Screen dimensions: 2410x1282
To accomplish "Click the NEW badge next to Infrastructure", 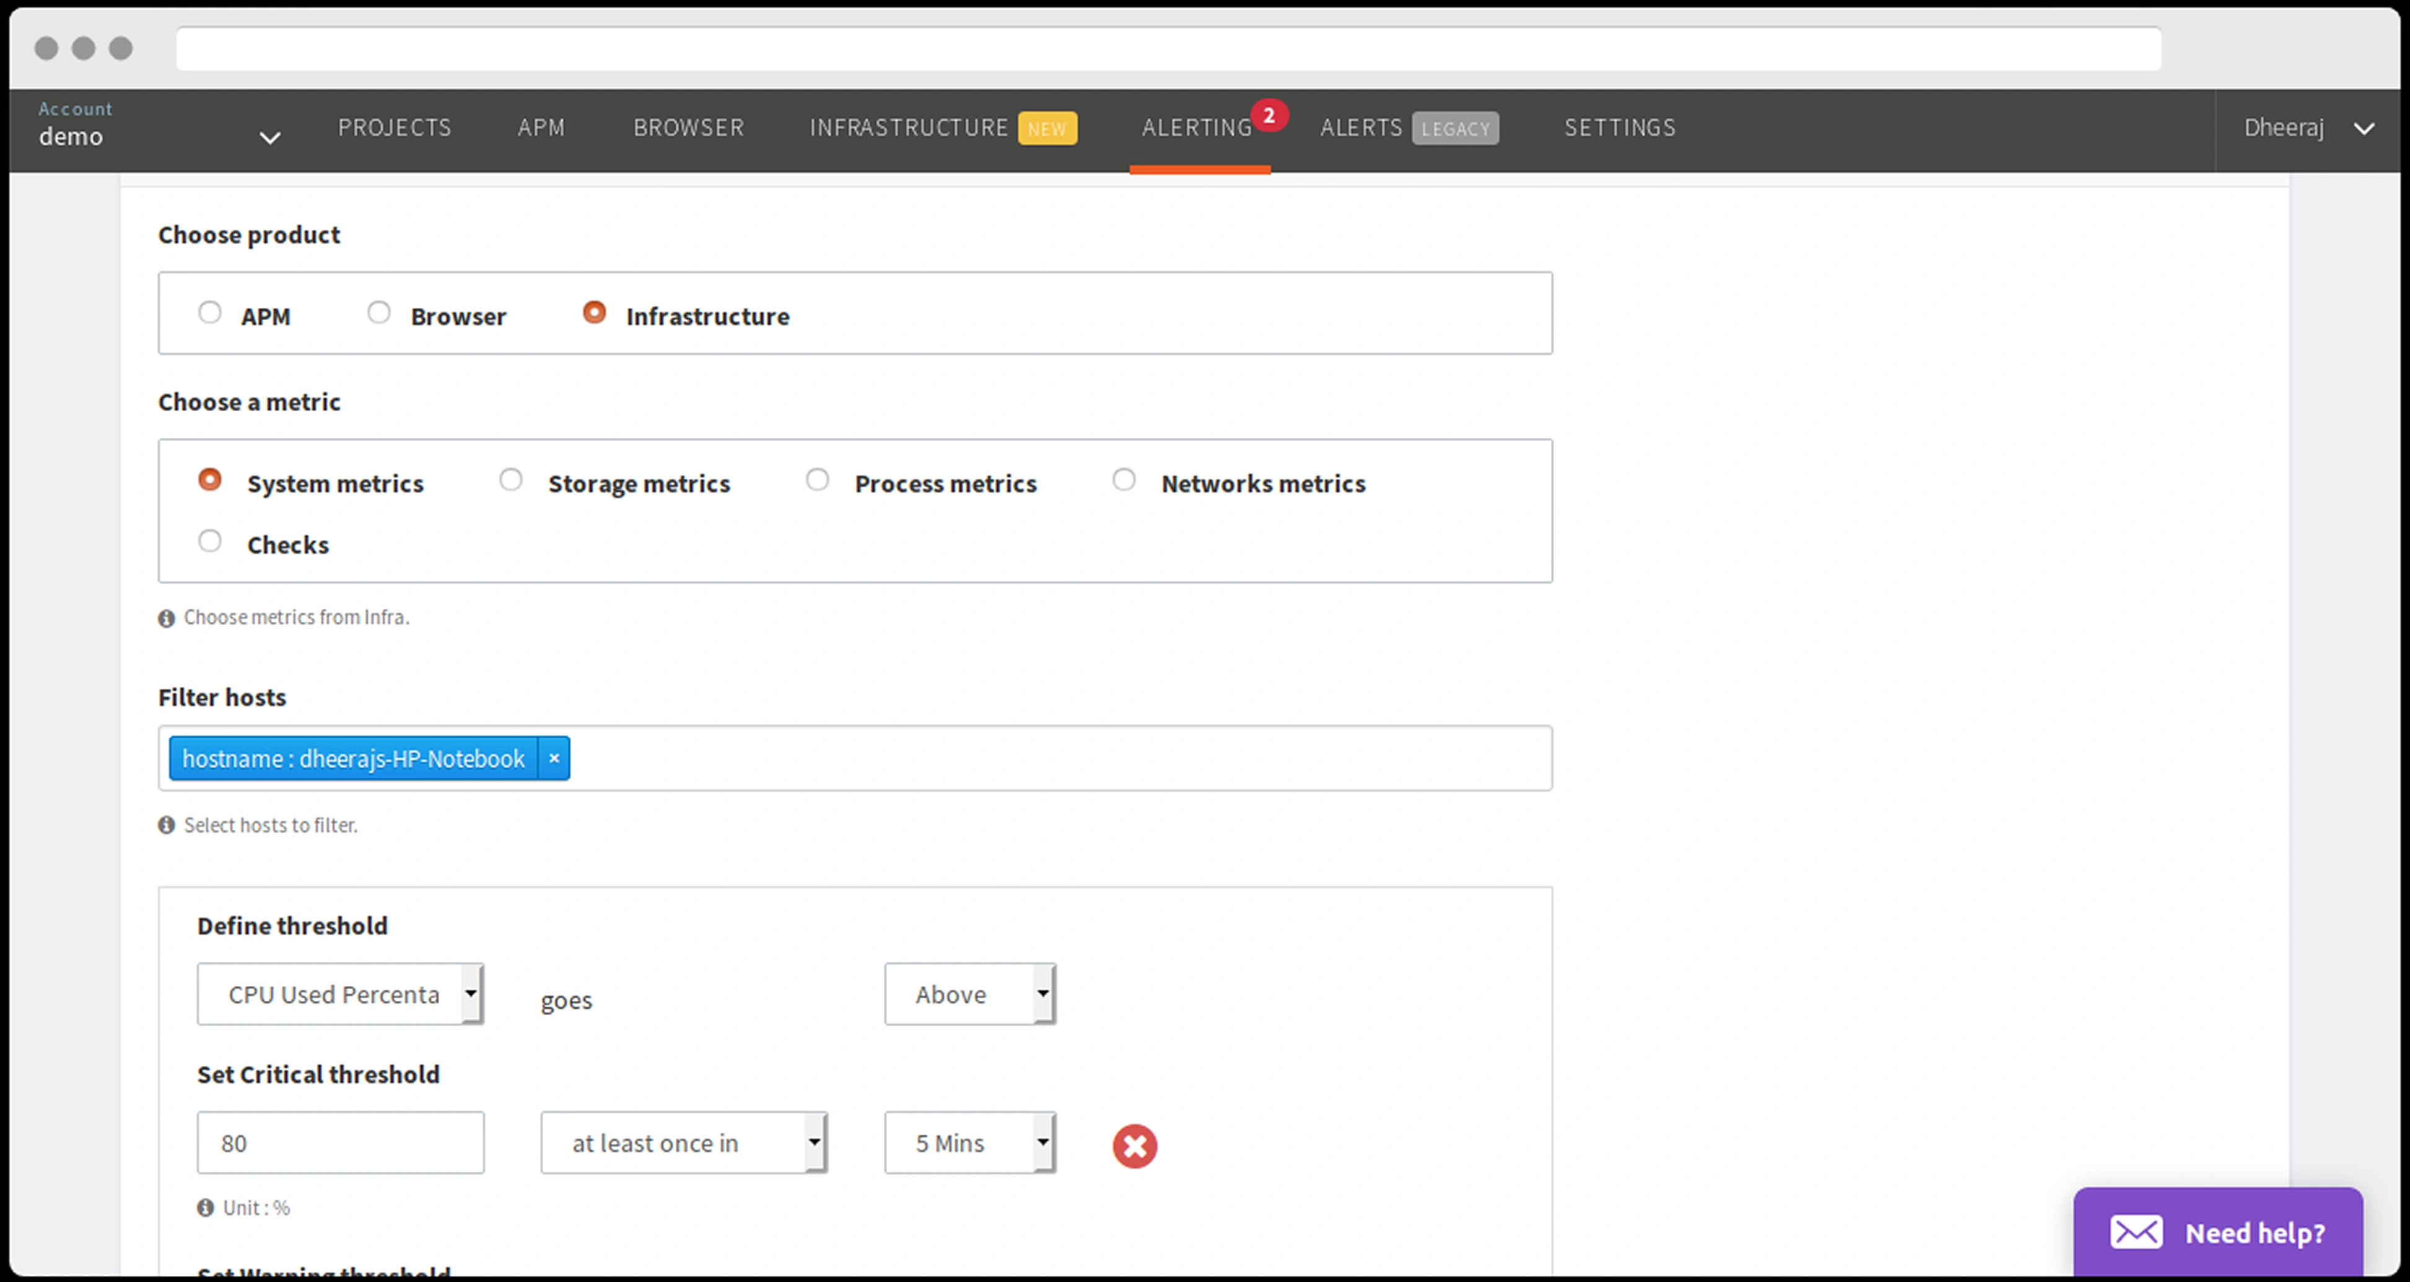I will pyautogui.click(x=1047, y=129).
